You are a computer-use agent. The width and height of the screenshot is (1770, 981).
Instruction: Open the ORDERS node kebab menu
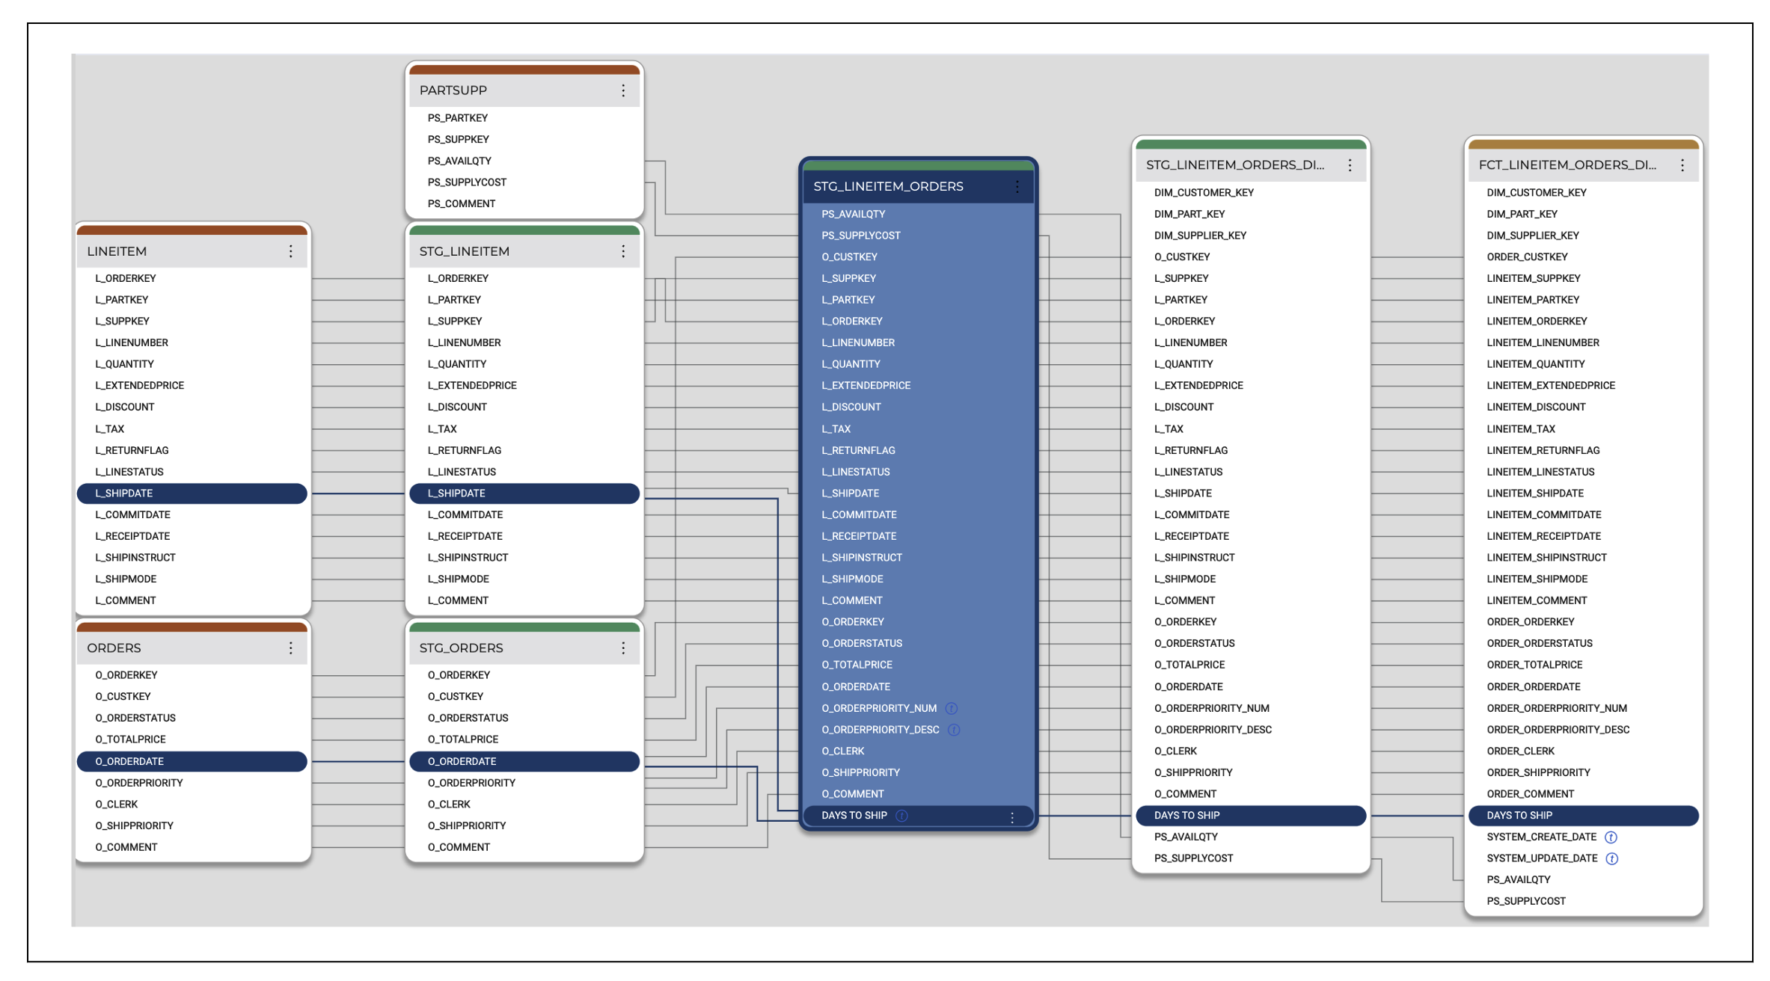tap(290, 648)
